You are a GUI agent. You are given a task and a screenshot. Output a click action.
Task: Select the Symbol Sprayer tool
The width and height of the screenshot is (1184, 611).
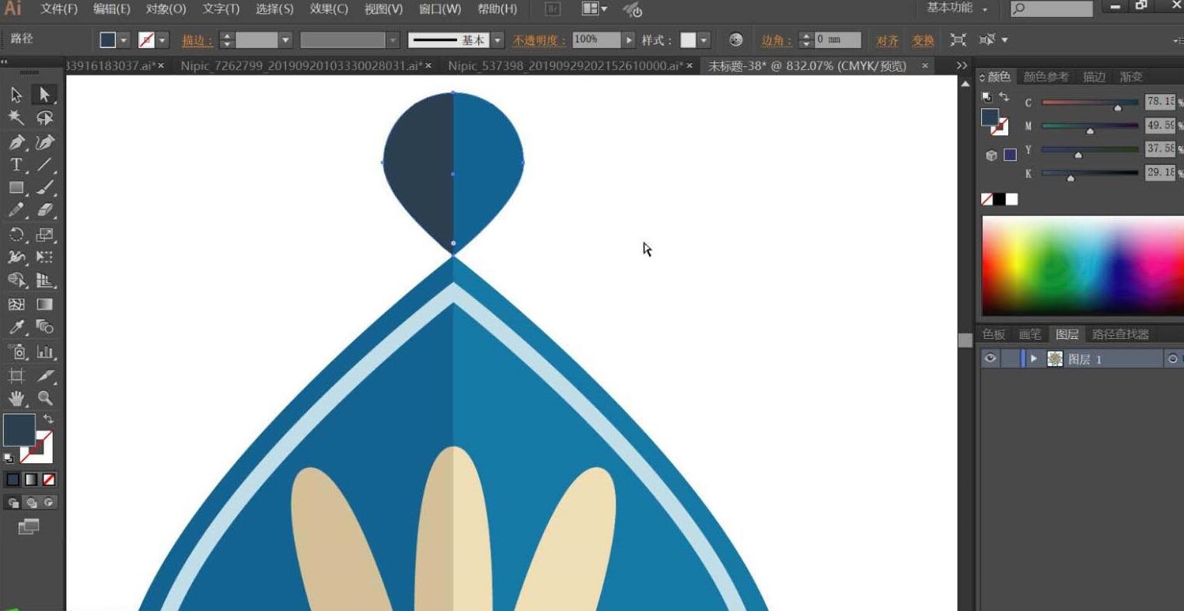coord(16,352)
